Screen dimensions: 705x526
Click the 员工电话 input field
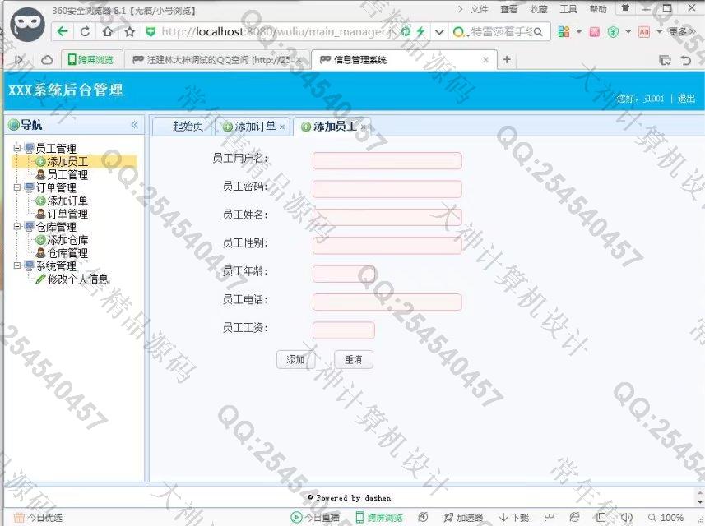pyautogui.click(x=387, y=302)
